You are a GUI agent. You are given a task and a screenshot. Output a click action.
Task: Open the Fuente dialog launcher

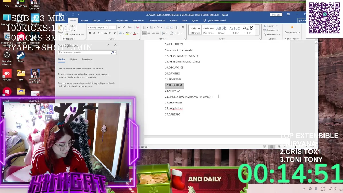pyautogui.click(x=139, y=39)
